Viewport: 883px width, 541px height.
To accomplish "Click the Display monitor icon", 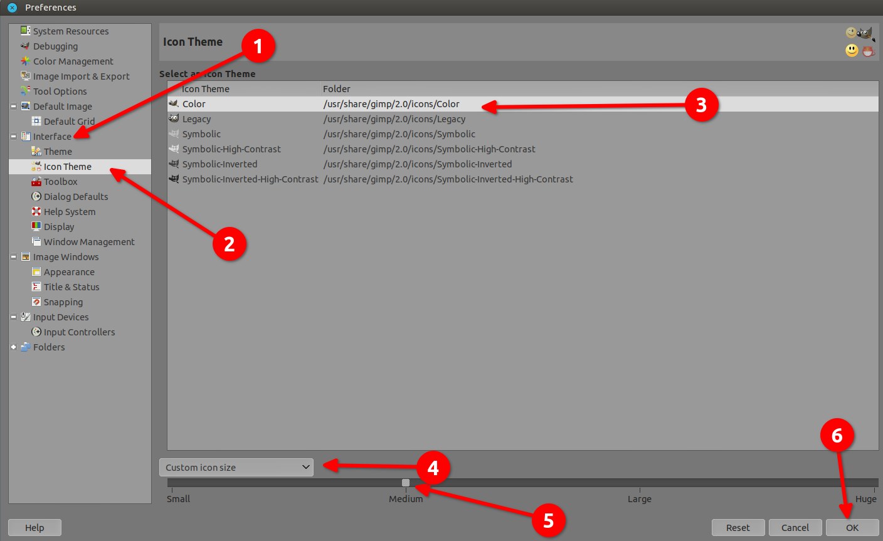I will (x=36, y=226).
